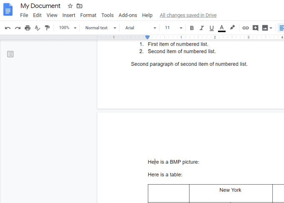
Task: Open the text color picker
Action: point(222,28)
